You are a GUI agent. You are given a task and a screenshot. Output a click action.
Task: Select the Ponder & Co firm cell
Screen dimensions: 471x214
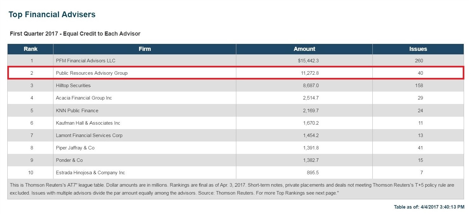(x=69, y=160)
